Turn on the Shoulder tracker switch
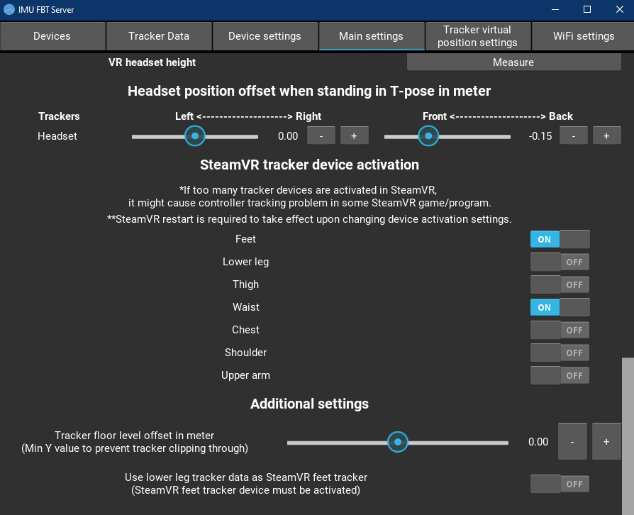 click(560, 353)
